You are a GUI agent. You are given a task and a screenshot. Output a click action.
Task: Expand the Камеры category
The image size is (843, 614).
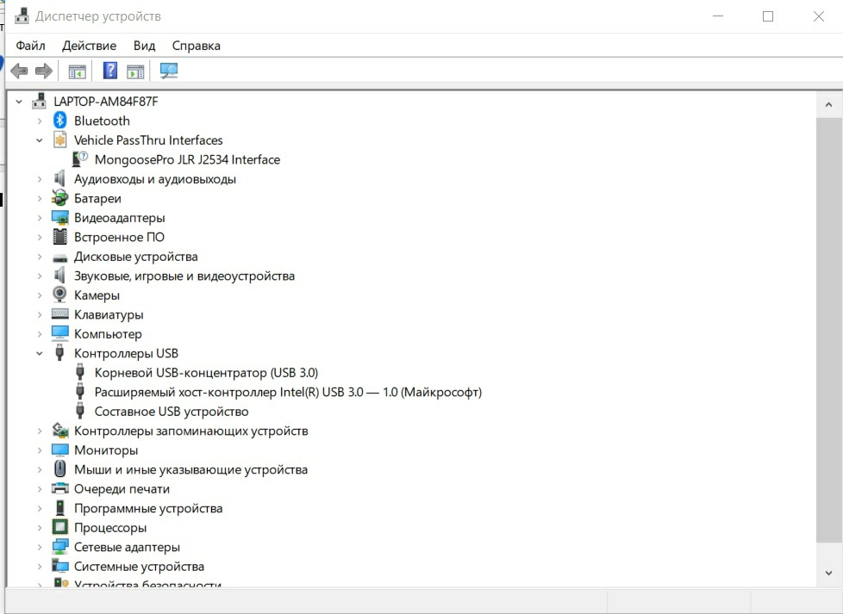(x=40, y=295)
